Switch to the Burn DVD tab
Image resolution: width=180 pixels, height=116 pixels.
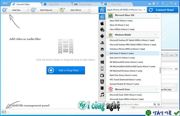54,4
